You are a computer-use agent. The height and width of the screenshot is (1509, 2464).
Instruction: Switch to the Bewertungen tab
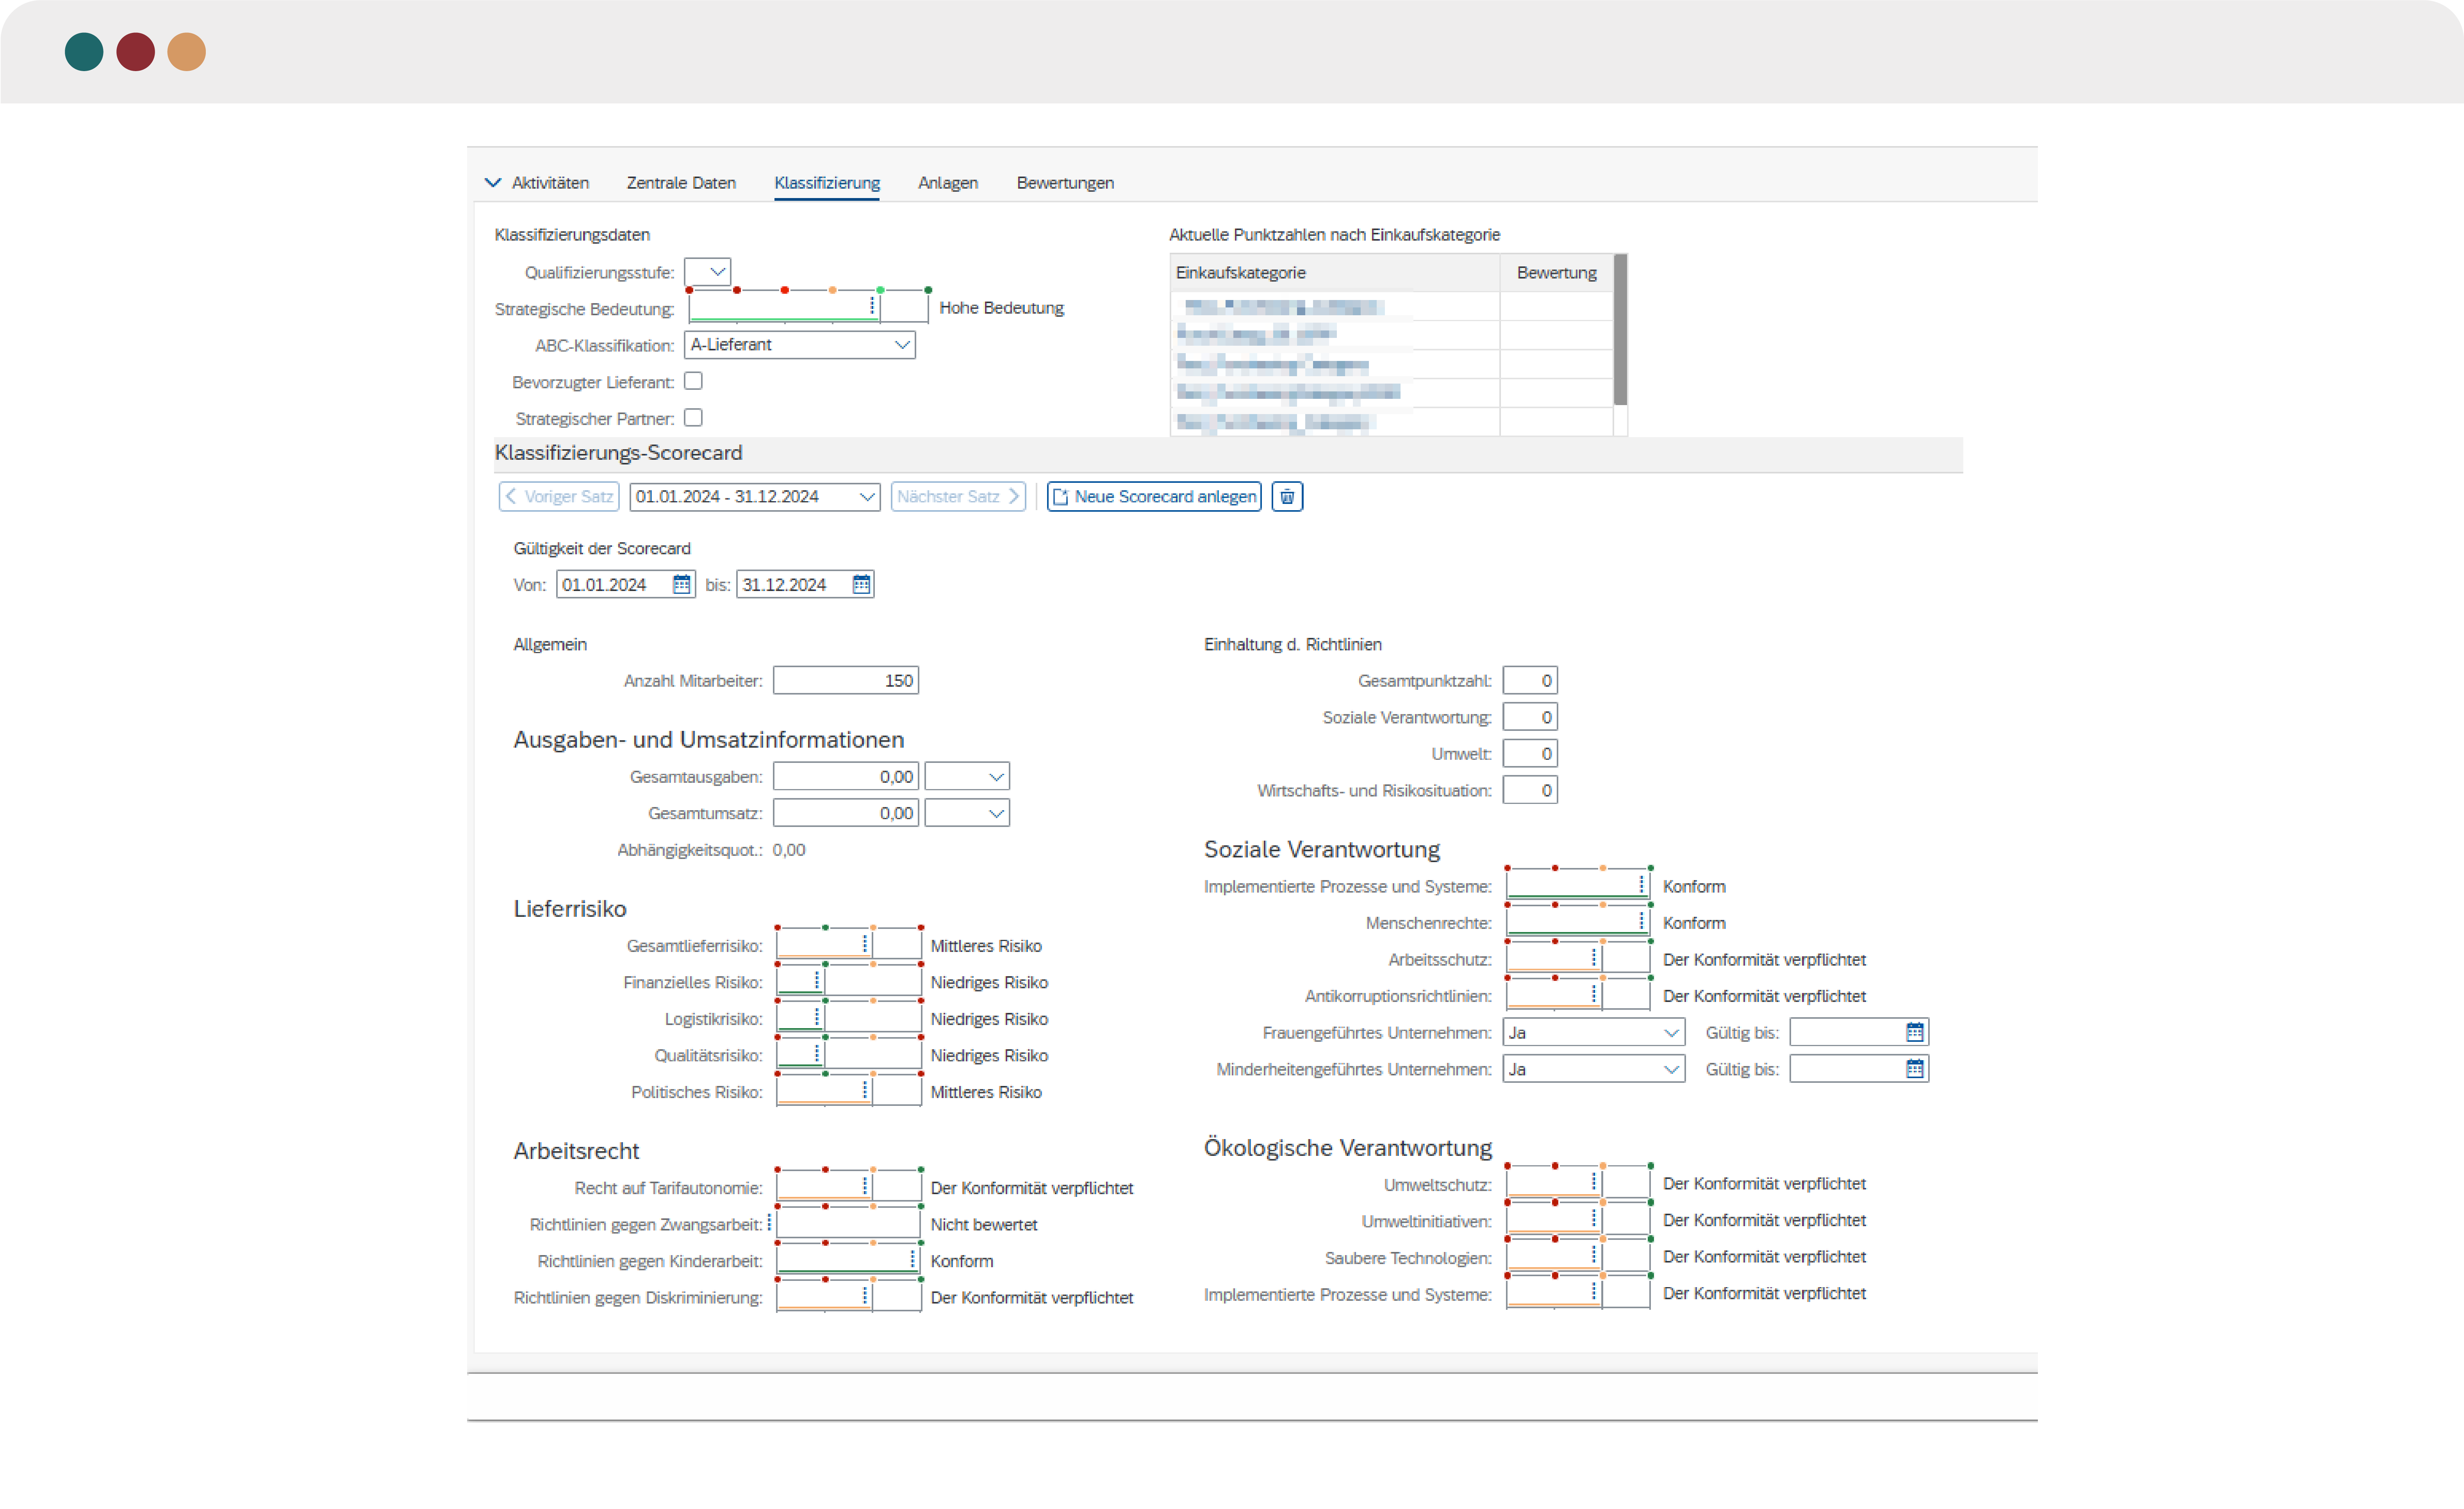[x=1065, y=183]
